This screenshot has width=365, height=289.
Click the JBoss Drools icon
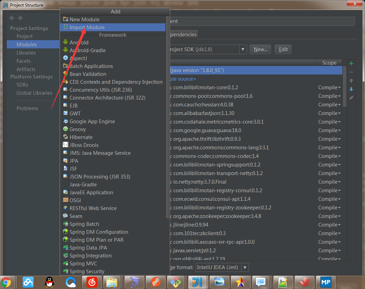tap(66, 145)
